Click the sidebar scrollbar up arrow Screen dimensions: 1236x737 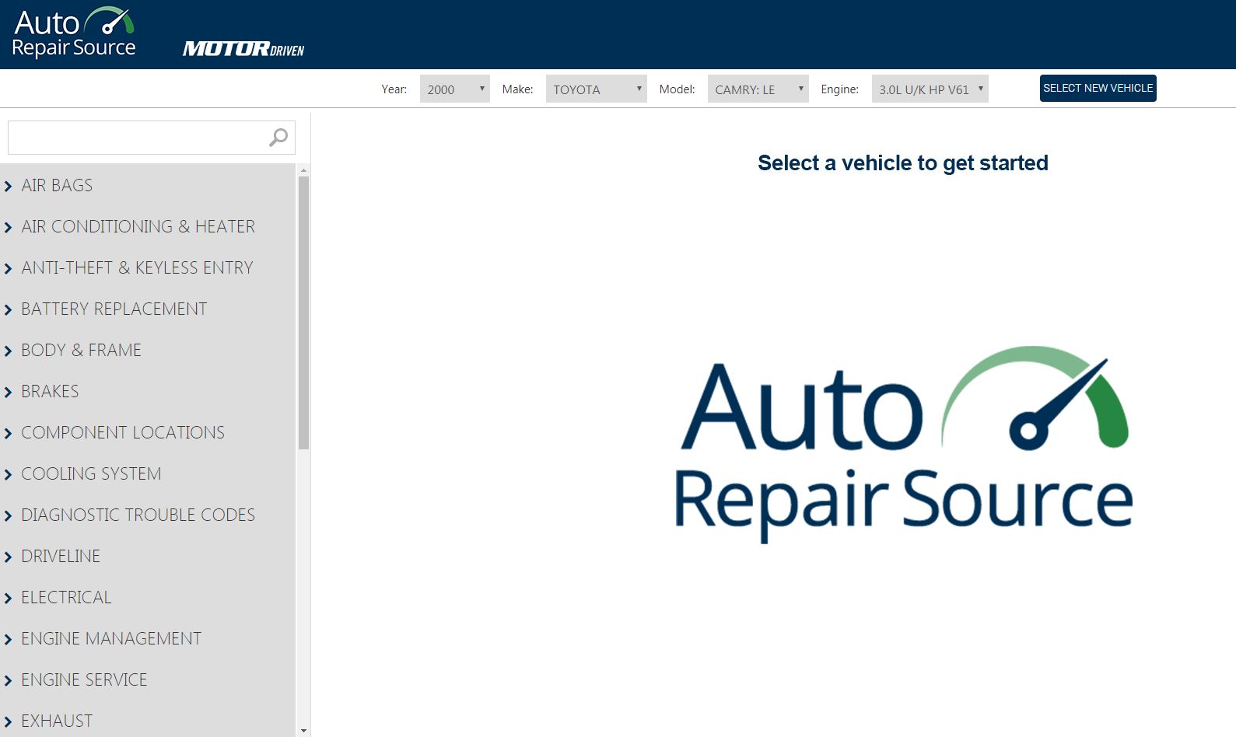point(303,169)
